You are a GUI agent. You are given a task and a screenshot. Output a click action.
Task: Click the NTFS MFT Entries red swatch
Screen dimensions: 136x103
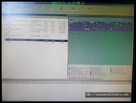[111, 68]
